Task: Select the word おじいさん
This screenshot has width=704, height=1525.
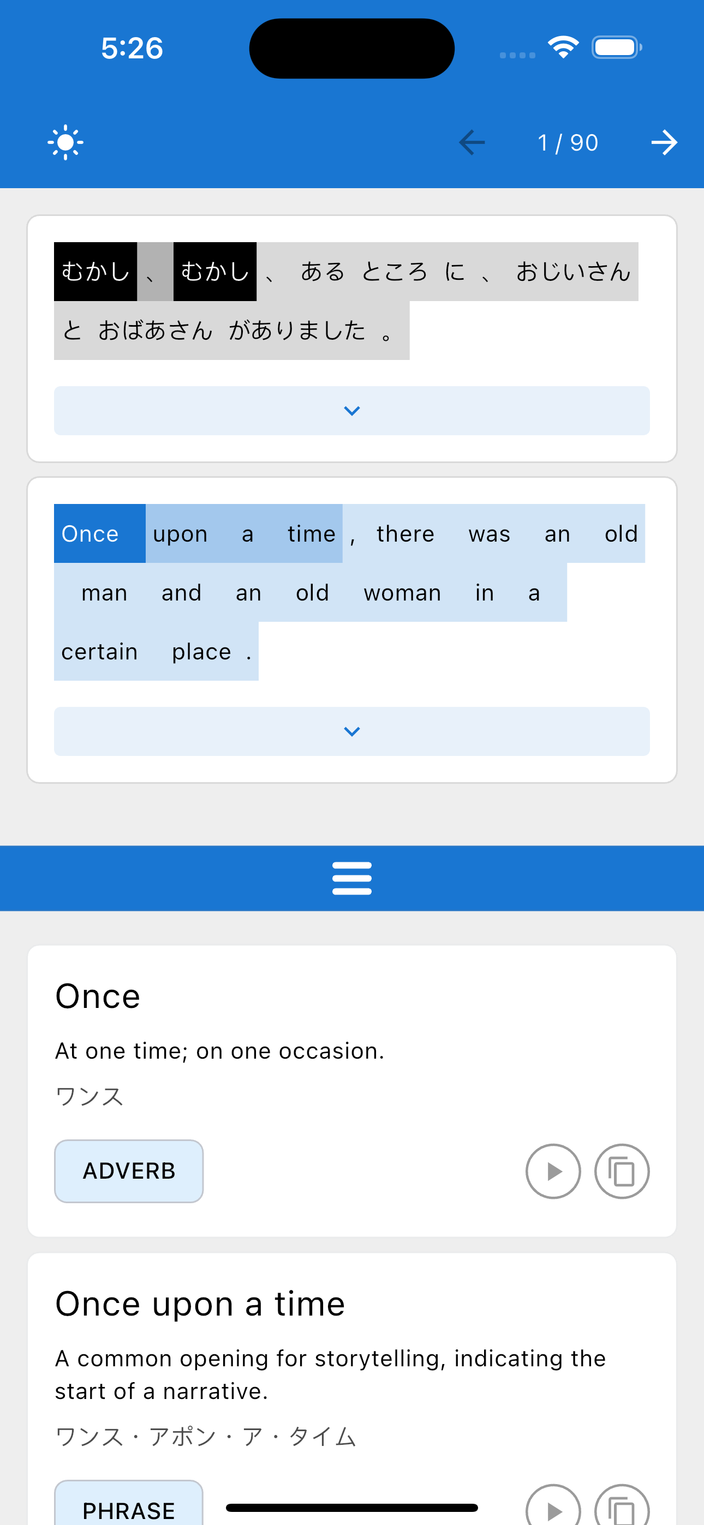Action: [x=573, y=271]
